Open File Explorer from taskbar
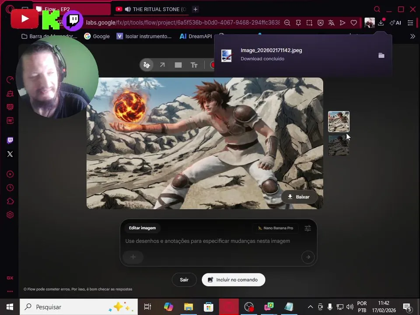This screenshot has height=315, width=420. [x=188, y=307]
